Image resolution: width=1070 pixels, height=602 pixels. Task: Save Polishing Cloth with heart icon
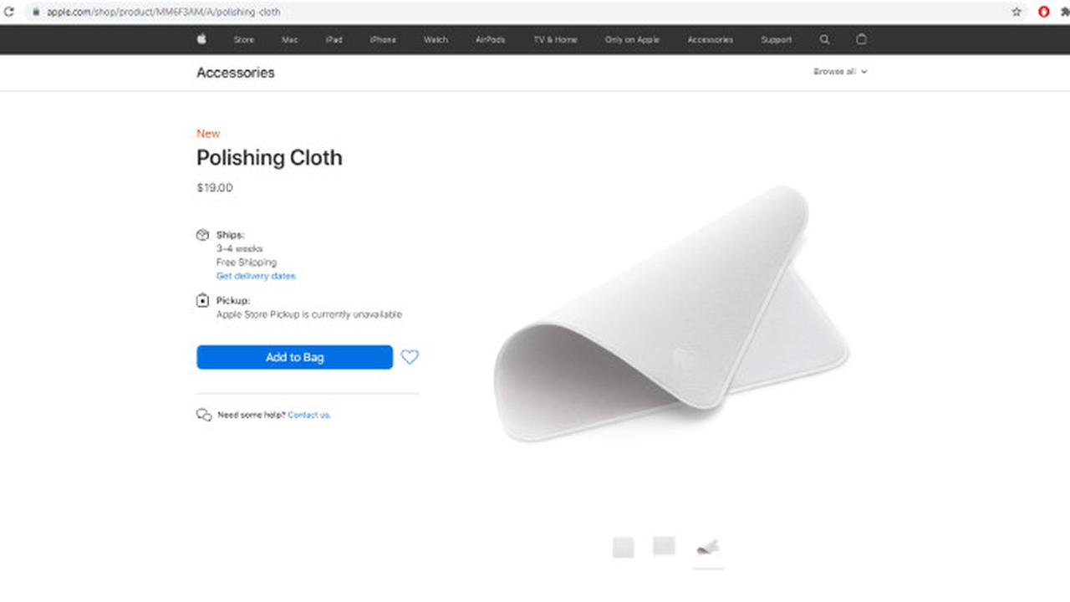pyautogui.click(x=410, y=357)
